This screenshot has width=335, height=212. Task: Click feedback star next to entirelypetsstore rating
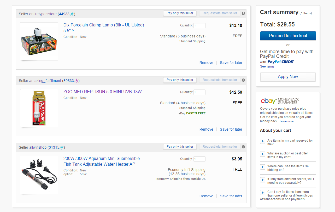pos(72,14)
